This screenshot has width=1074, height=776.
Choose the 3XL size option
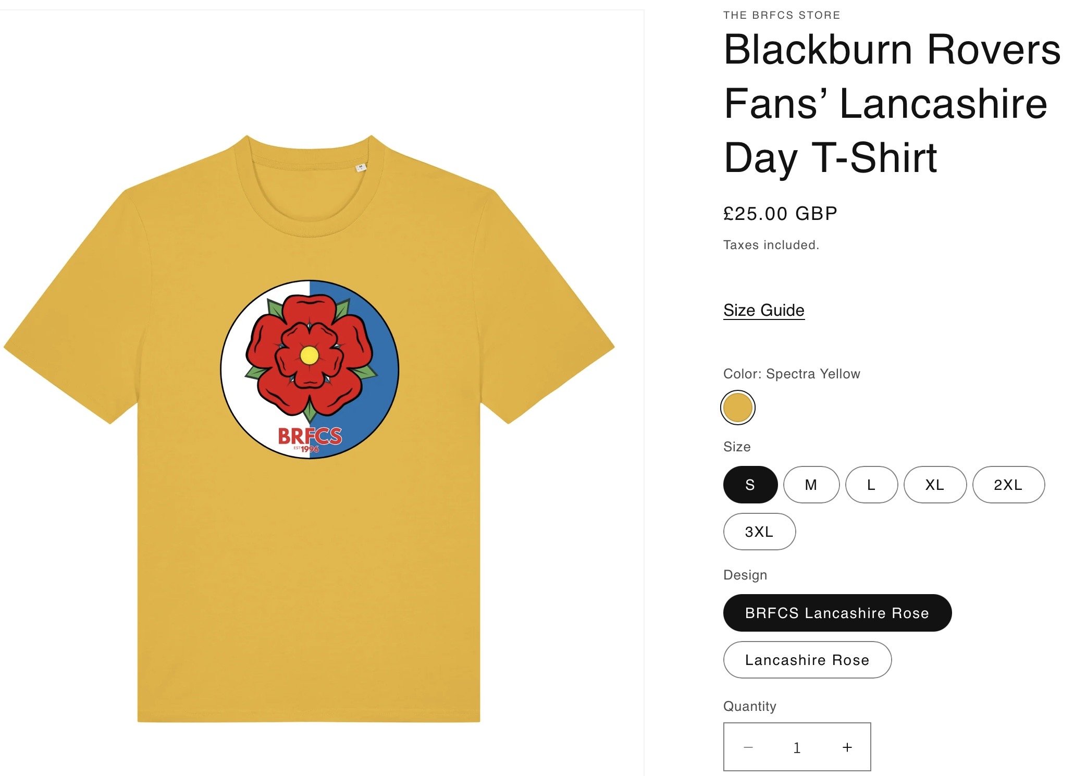pos(759,532)
